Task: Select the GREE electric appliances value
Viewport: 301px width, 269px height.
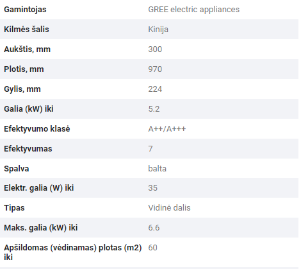Action: pos(193,10)
